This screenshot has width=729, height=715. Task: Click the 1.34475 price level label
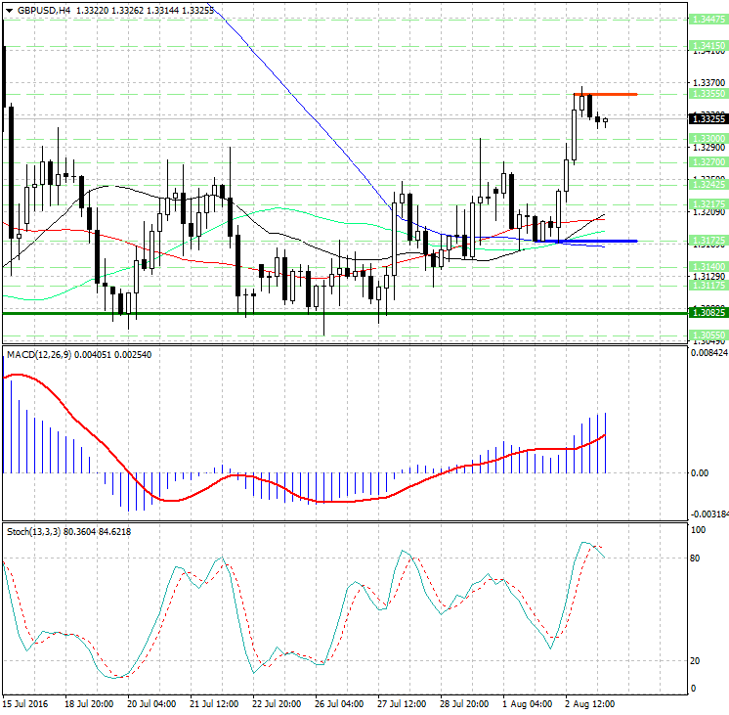point(707,19)
